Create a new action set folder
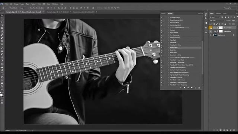The height and width of the screenshot is (134, 238). pos(192,88)
